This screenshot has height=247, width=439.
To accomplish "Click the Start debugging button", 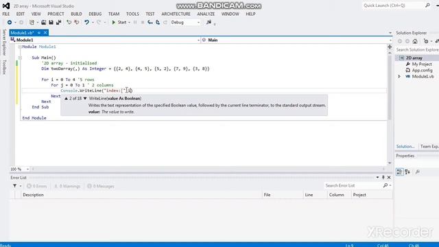I will (x=119, y=23).
